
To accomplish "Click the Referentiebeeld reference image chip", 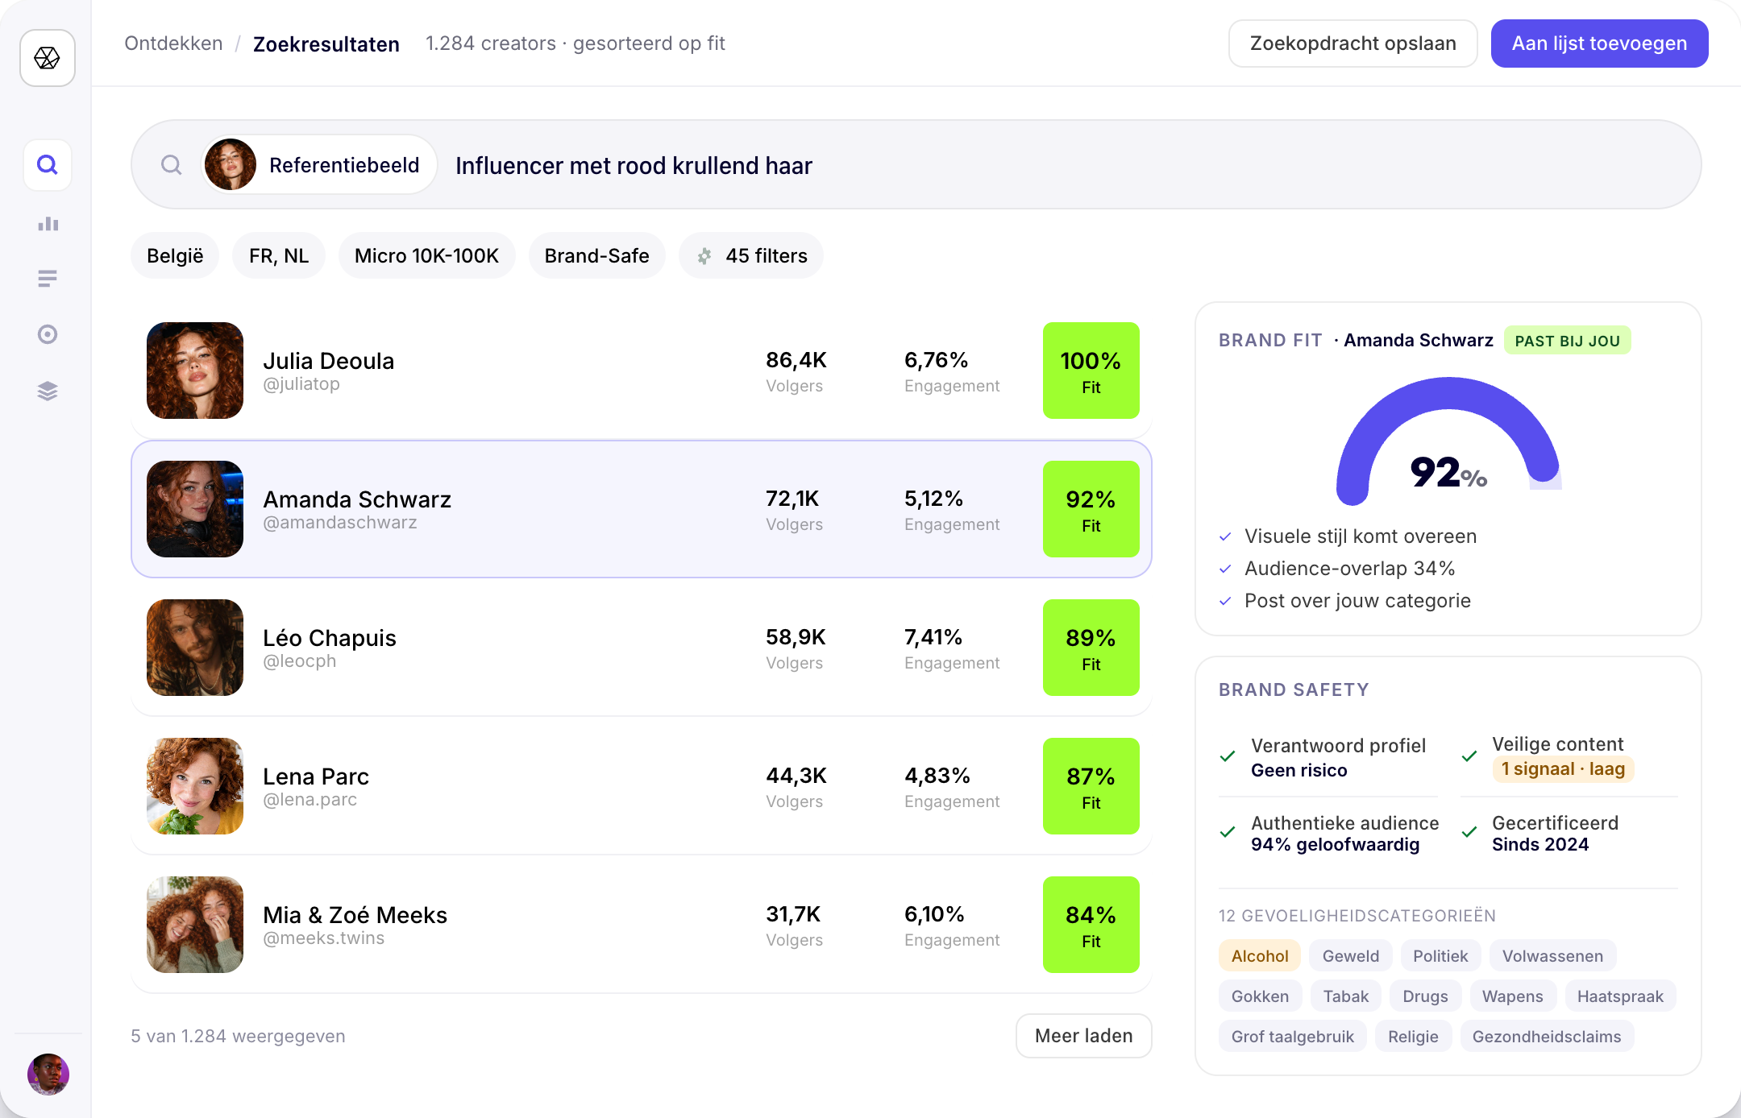I will coord(319,164).
